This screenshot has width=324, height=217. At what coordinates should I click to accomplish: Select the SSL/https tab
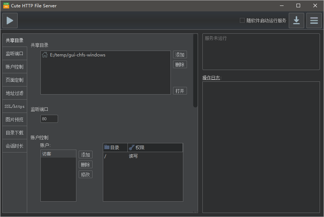tap(15, 106)
